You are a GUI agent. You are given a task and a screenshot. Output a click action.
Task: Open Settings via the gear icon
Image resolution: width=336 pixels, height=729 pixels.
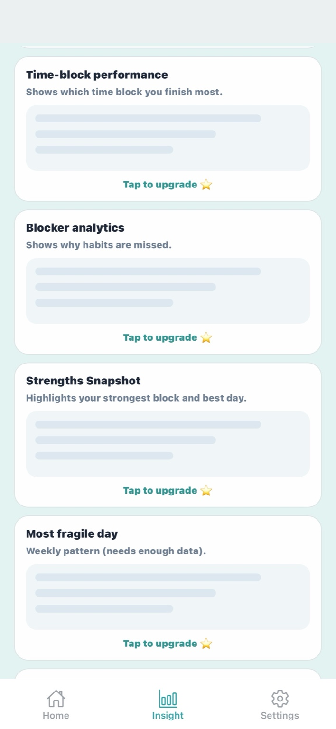click(x=280, y=699)
